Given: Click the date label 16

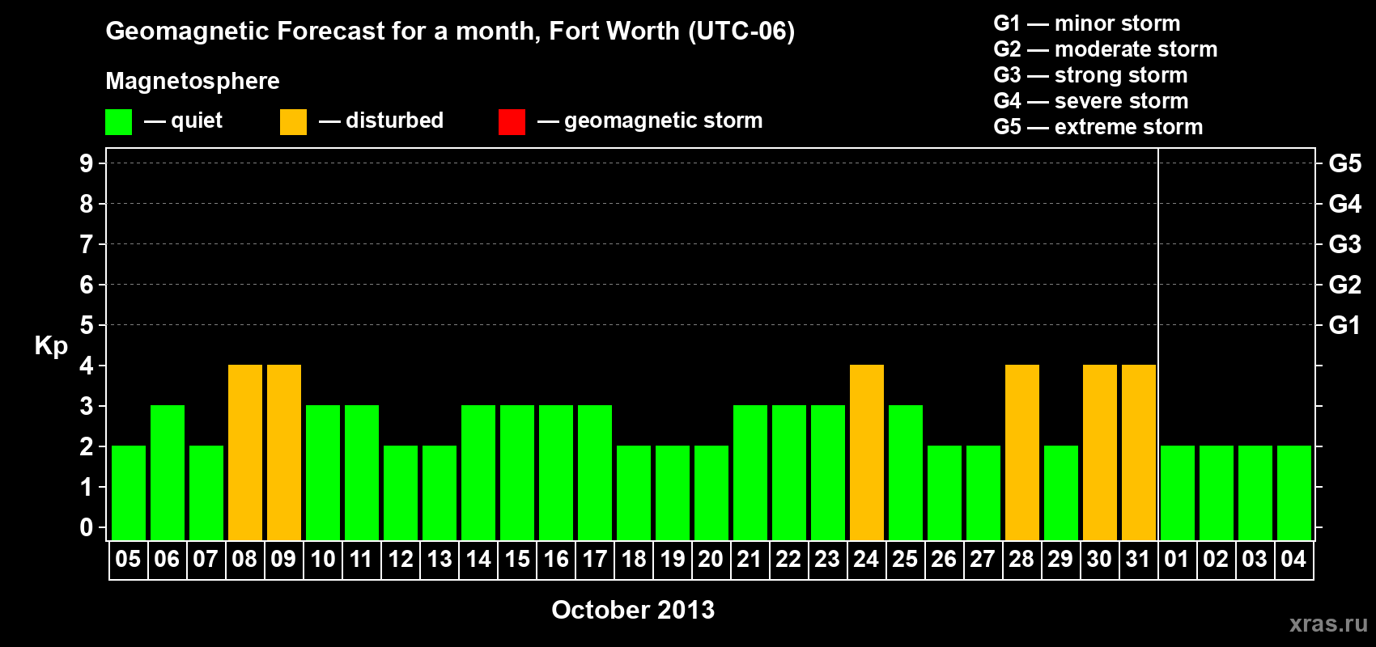Looking at the screenshot, I should (x=555, y=559).
